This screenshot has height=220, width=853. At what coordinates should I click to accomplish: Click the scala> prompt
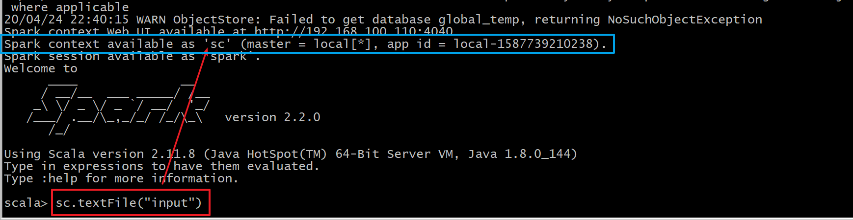26,203
